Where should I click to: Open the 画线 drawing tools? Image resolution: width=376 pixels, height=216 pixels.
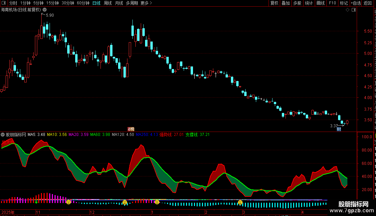pyautogui.click(x=321, y=3)
